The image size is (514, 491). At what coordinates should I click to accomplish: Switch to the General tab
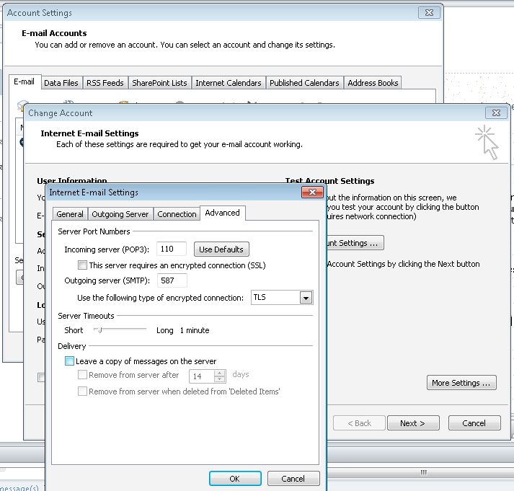pyautogui.click(x=70, y=214)
